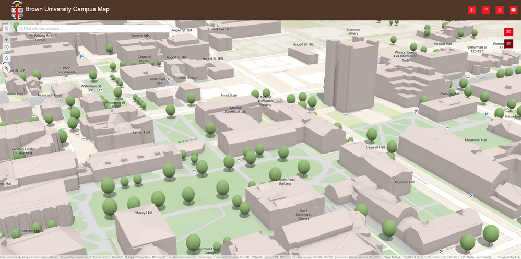Select the Metcalf Research Building label

coord(265,101)
